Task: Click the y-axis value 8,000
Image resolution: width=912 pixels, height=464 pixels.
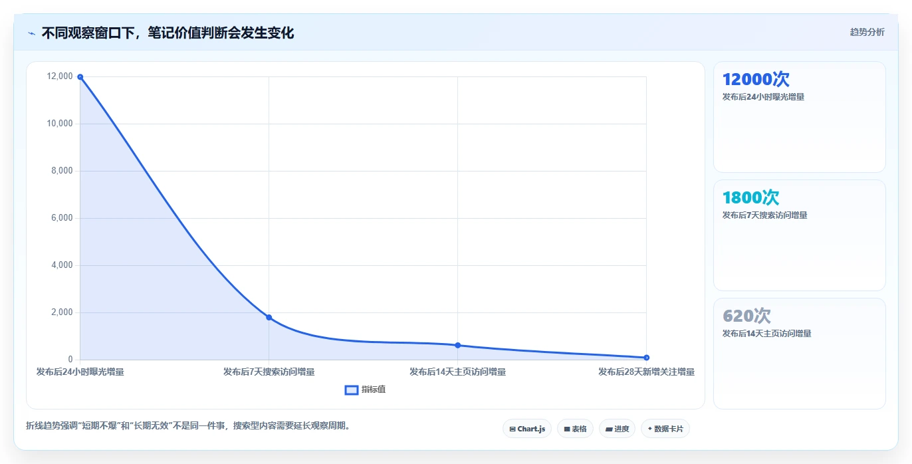Action: (61, 171)
